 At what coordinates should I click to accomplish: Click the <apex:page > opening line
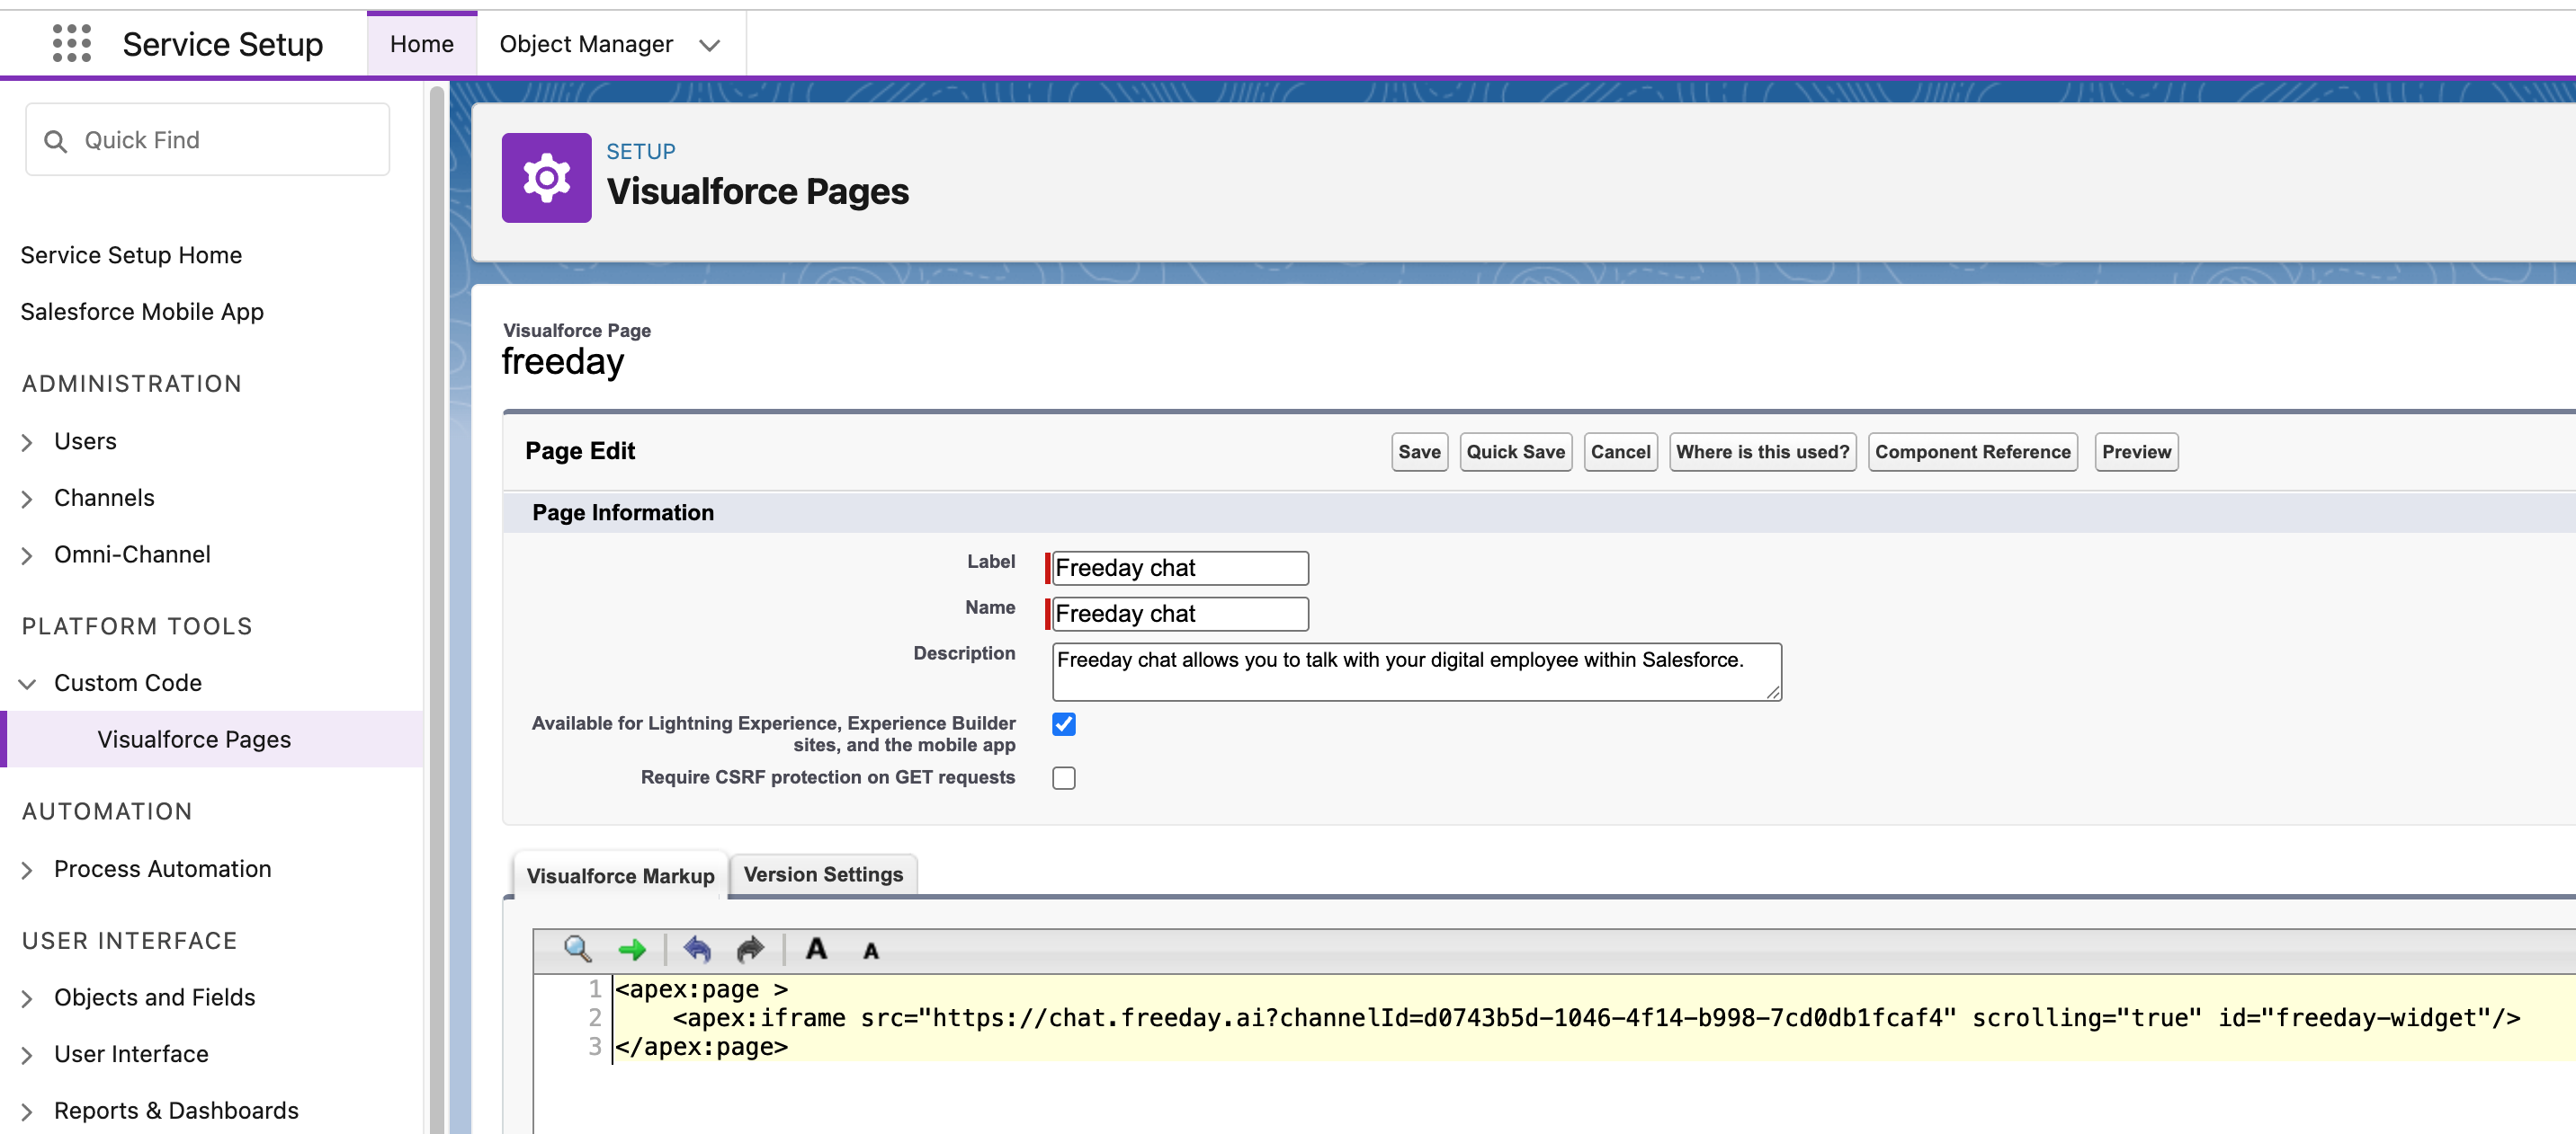click(701, 989)
